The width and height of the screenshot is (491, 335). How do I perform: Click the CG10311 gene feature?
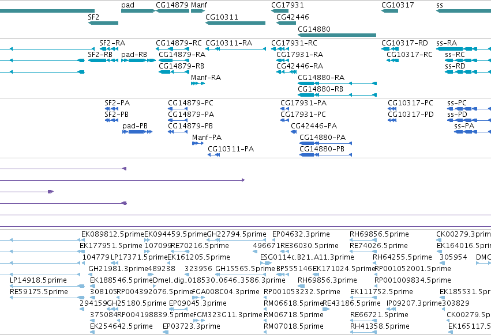pyautogui.click(x=235, y=23)
